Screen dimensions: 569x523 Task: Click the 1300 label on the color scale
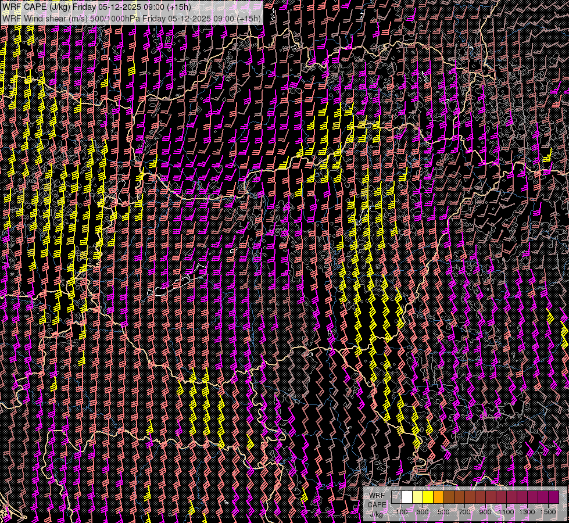click(527, 512)
